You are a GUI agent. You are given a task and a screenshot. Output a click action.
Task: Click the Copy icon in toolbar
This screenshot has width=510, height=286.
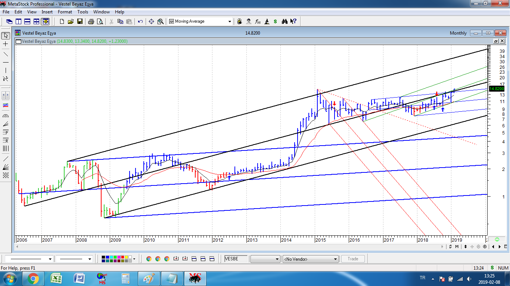click(x=120, y=22)
